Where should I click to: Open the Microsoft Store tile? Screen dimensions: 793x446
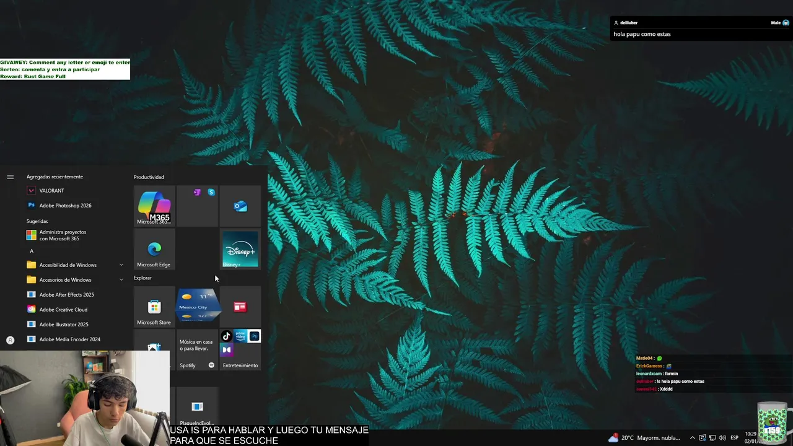tap(154, 307)
